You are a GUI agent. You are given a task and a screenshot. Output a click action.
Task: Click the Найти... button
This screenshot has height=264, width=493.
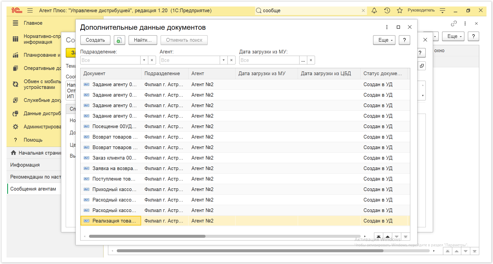pos(143,40)
